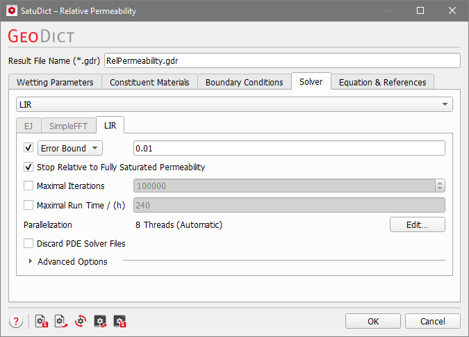Save settings to file (document gear with disk)
This screenshot has height=337, width=469.
(42, 322)
